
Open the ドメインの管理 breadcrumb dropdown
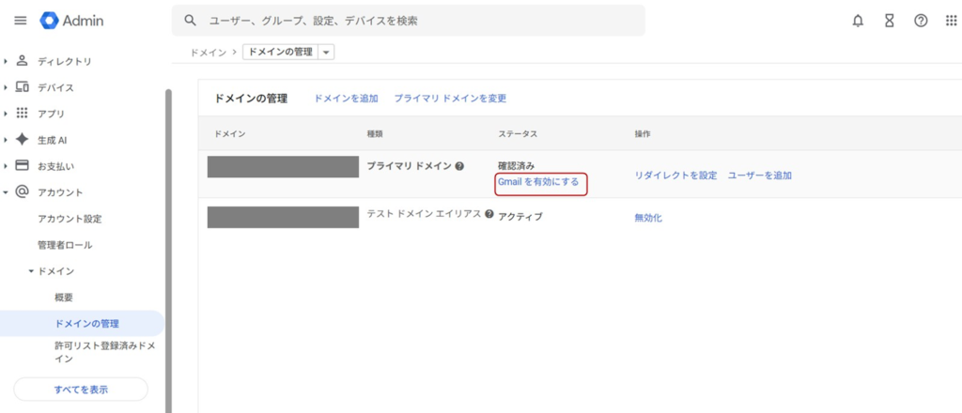327,54
